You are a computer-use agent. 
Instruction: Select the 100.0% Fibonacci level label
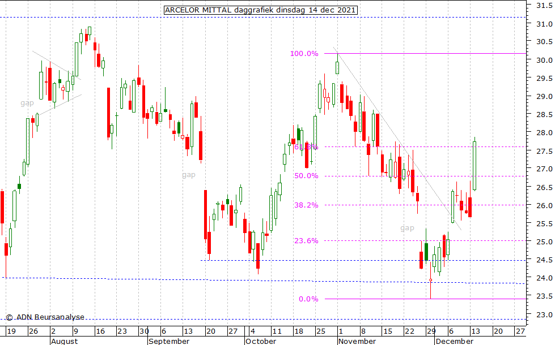304,54
